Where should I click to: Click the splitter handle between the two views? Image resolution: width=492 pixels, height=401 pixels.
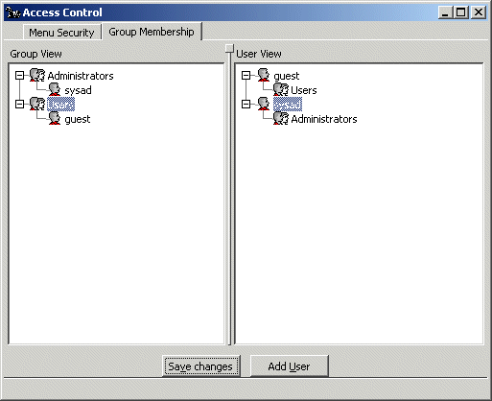click(229, 49)
